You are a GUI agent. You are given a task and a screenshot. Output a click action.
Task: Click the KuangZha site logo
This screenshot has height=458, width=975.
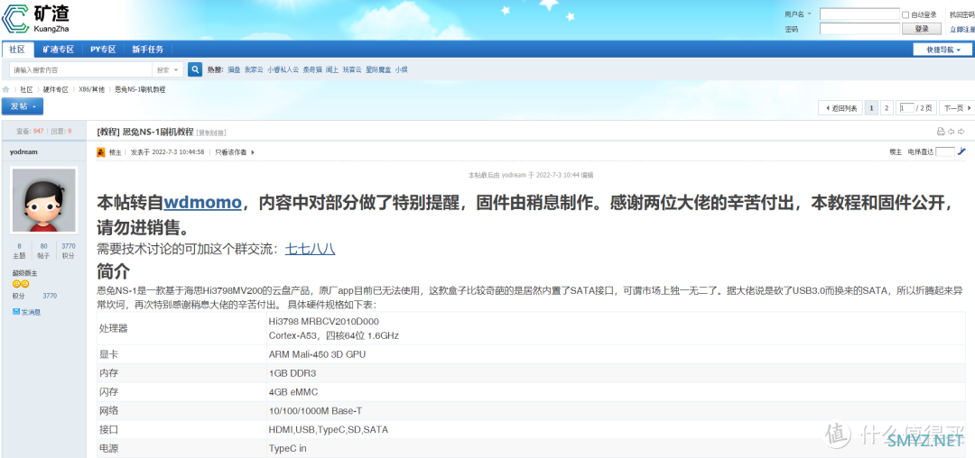coord(37,19)
